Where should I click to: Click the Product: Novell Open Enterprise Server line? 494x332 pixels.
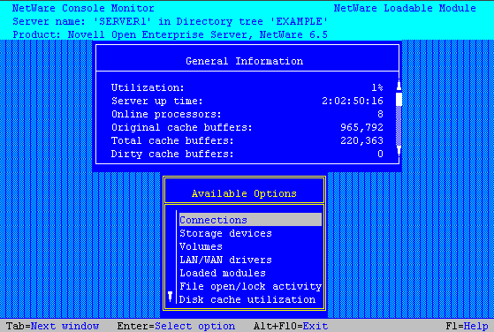tap(171, 34)
